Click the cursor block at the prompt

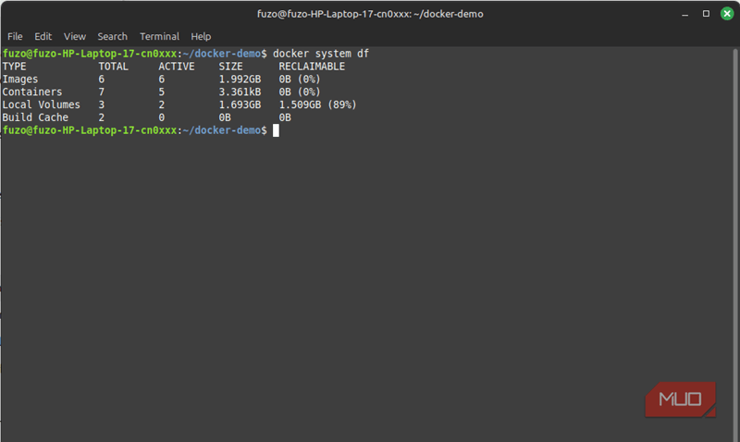click(x=276, y=131)
